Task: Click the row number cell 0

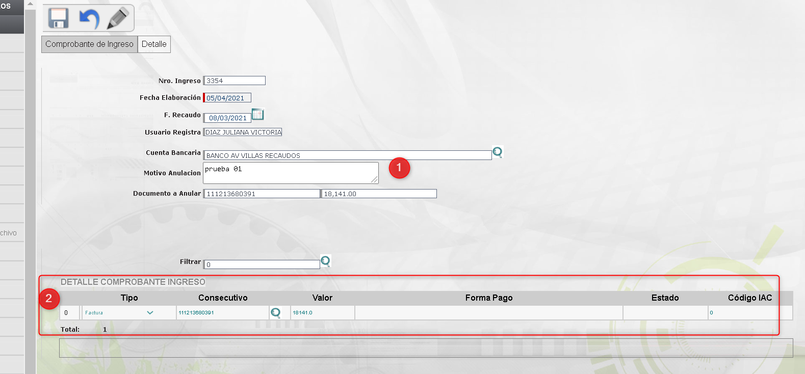Action: point(70,313)
